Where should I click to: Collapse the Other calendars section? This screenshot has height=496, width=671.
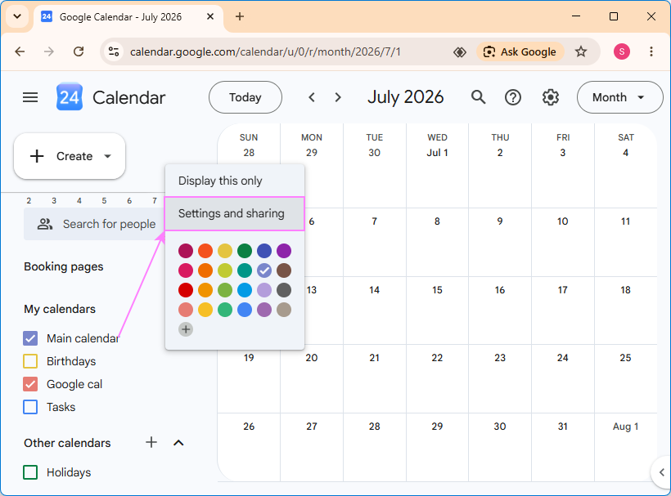point(178,443)
